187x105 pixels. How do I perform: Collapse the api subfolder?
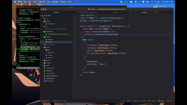[45, 50]
